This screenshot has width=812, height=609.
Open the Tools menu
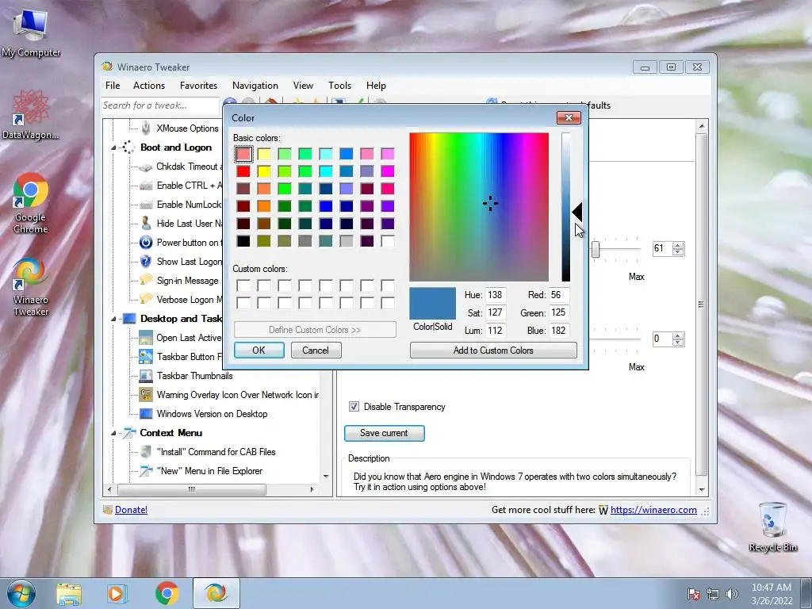point(339,86)
